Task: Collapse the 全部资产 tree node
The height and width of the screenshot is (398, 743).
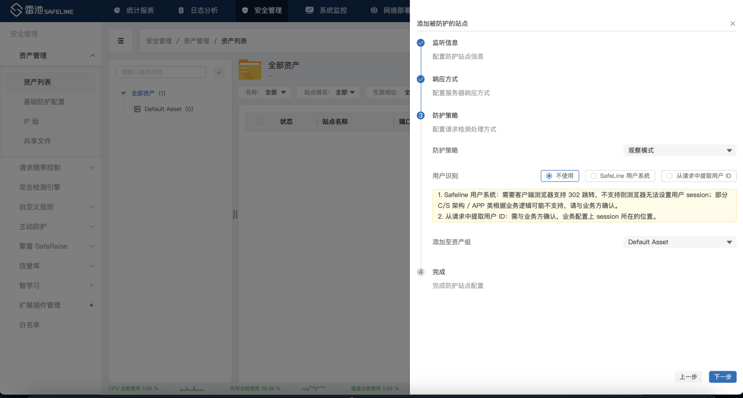Action: click(124, 93)
